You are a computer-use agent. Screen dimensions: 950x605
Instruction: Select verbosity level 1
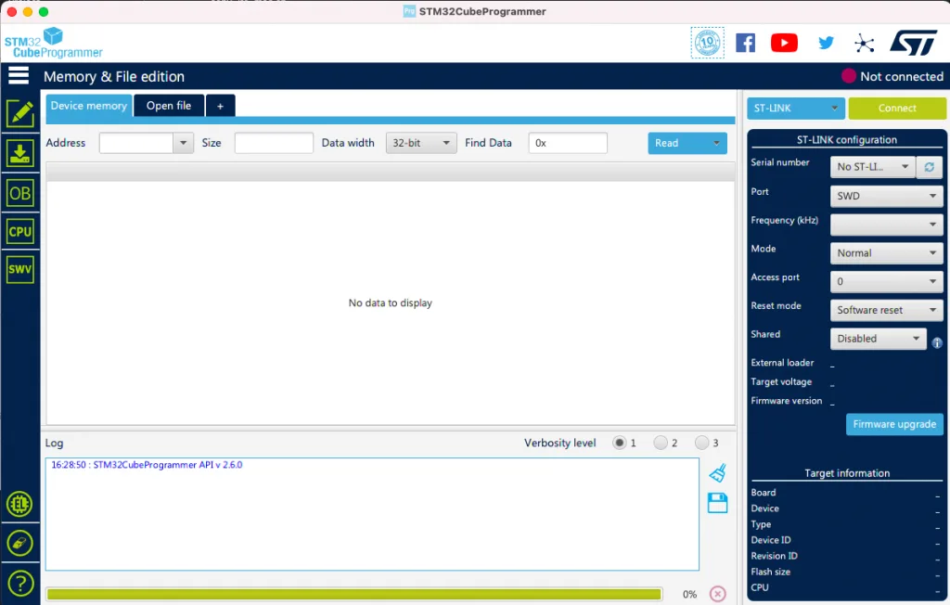pos(619,443)
